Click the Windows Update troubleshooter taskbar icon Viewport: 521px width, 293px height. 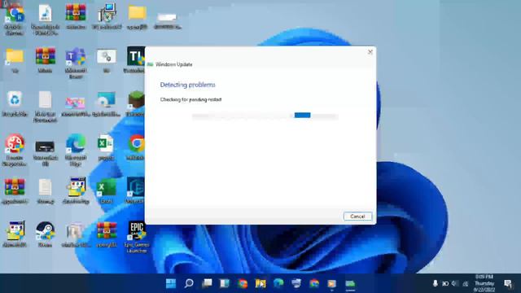pyautogui.click(x=350, y=284)
